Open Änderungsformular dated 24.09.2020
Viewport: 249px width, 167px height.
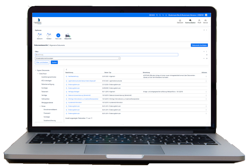coord(74,88)
